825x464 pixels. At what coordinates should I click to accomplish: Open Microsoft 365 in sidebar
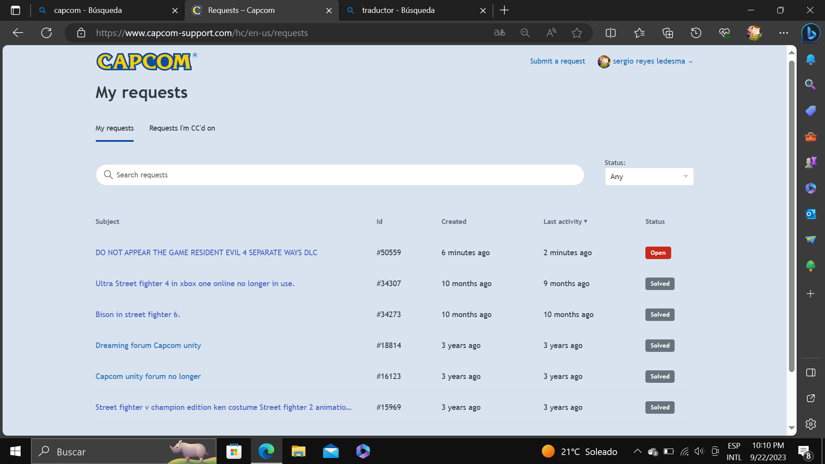point(811,188)
